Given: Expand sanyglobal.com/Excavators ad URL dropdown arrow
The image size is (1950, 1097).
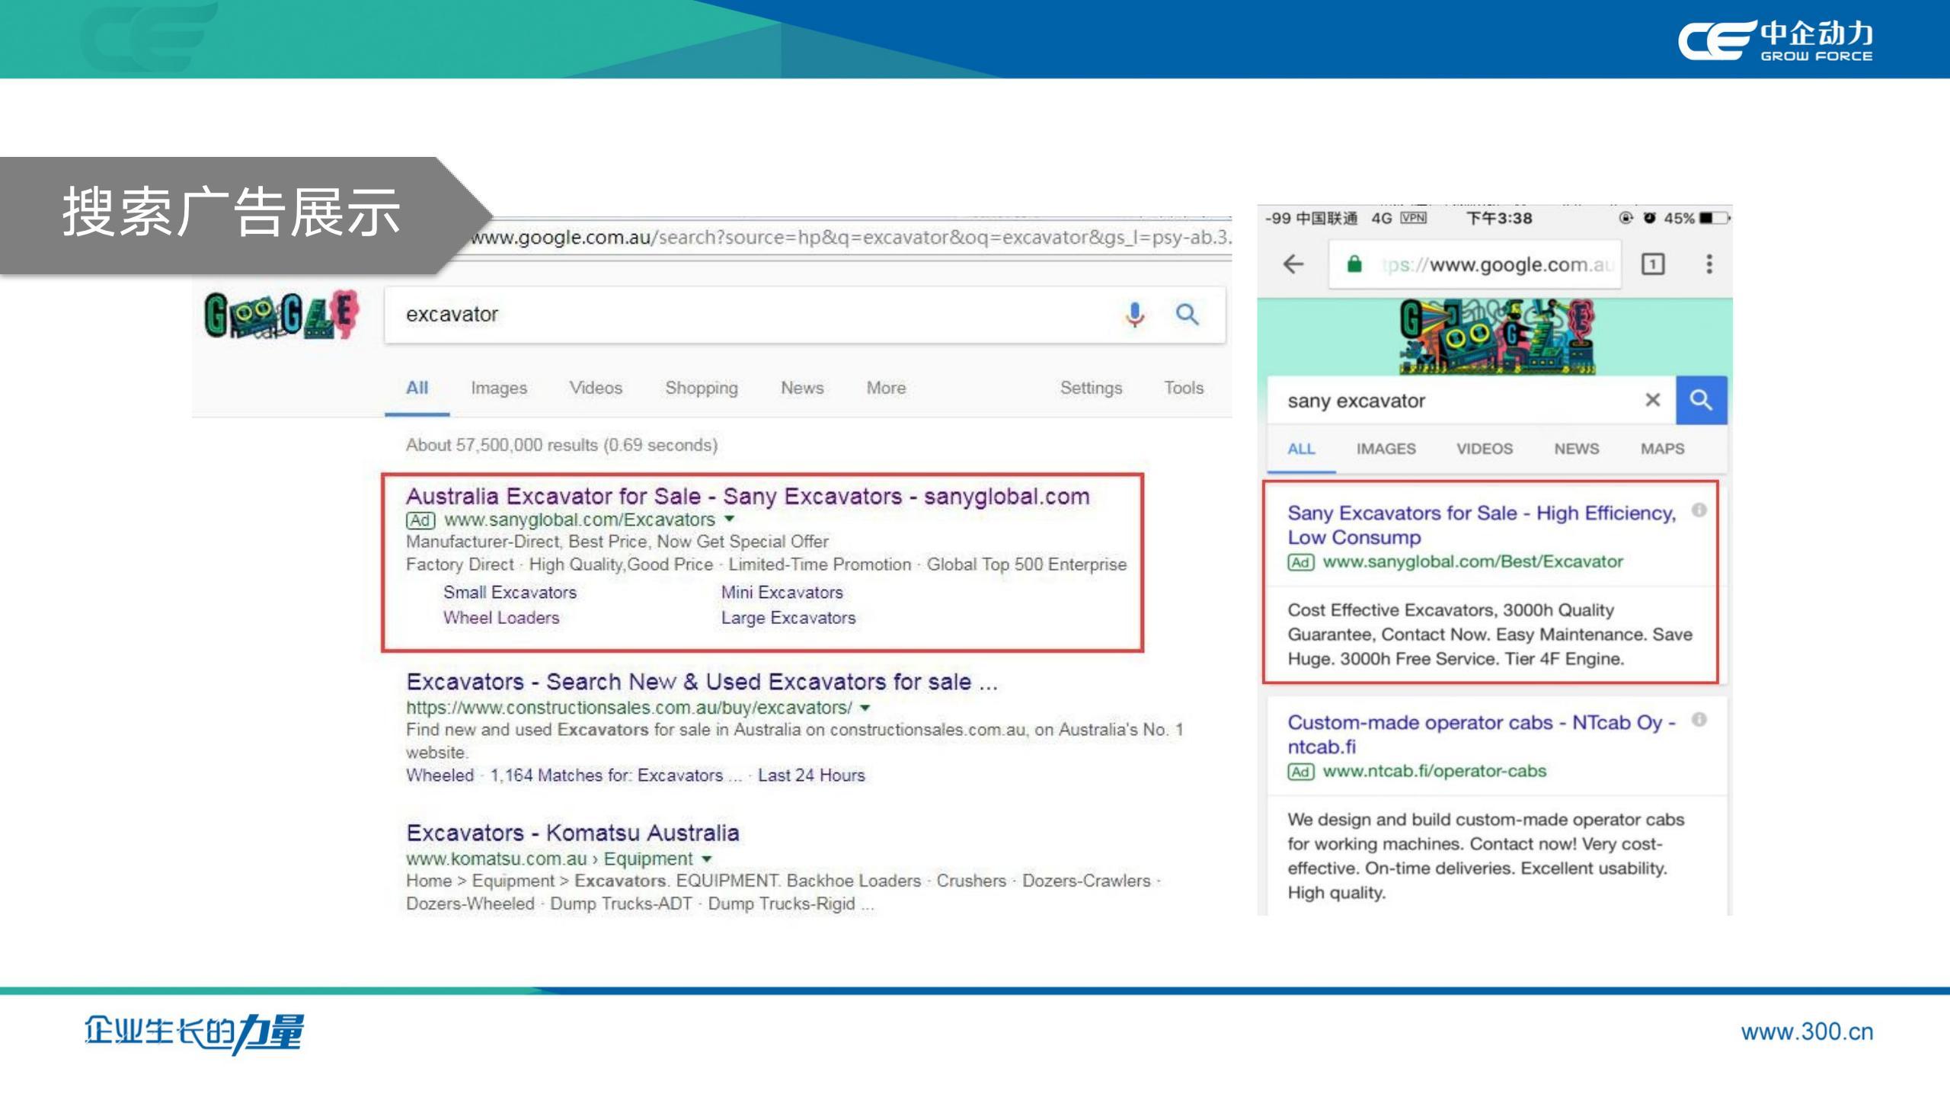Looking at the screenshot, I should (x=729, y=519).
